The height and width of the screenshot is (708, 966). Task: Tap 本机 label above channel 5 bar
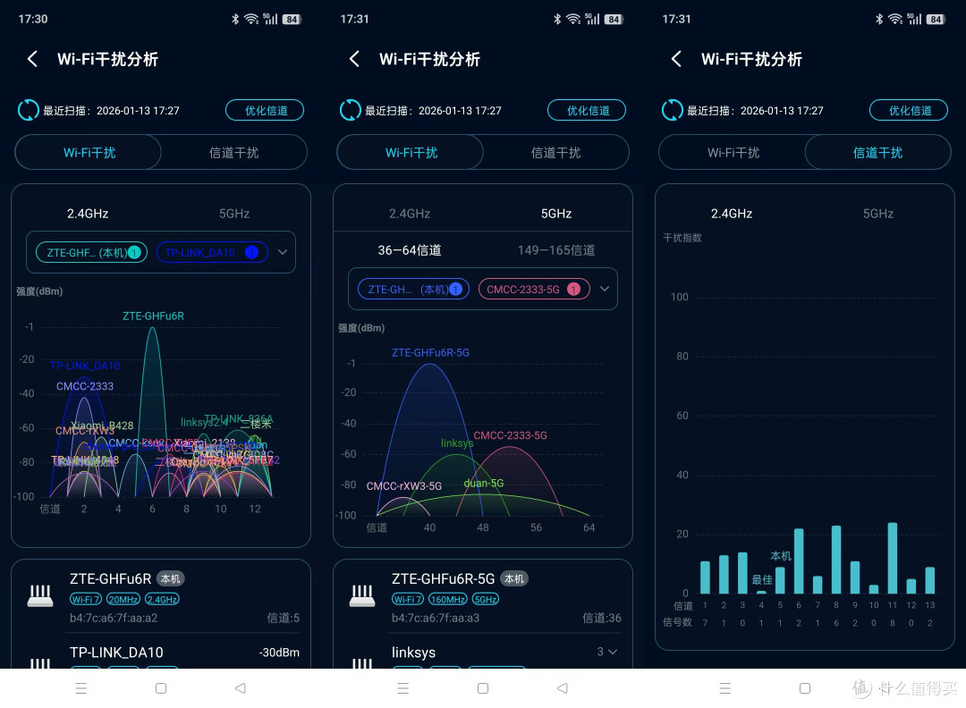point(781,556)
